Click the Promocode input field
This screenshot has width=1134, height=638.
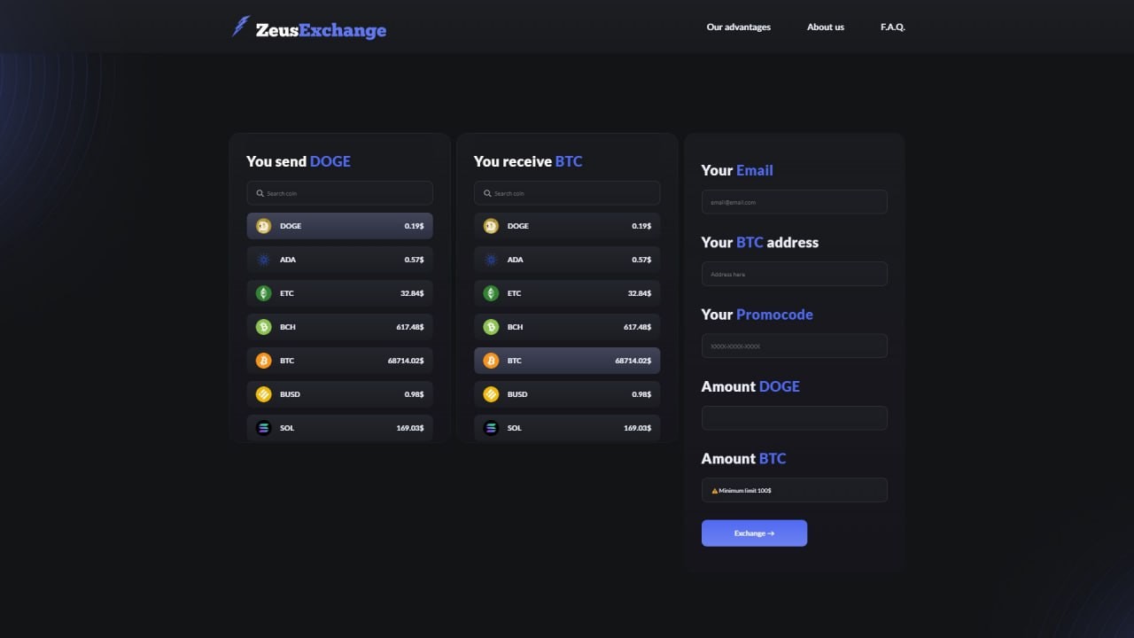pyautogui.click(x=795, y=346)
